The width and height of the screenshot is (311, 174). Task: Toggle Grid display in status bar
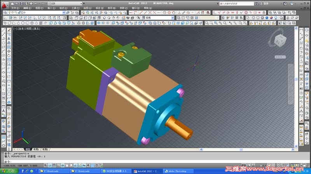[54, 165]
